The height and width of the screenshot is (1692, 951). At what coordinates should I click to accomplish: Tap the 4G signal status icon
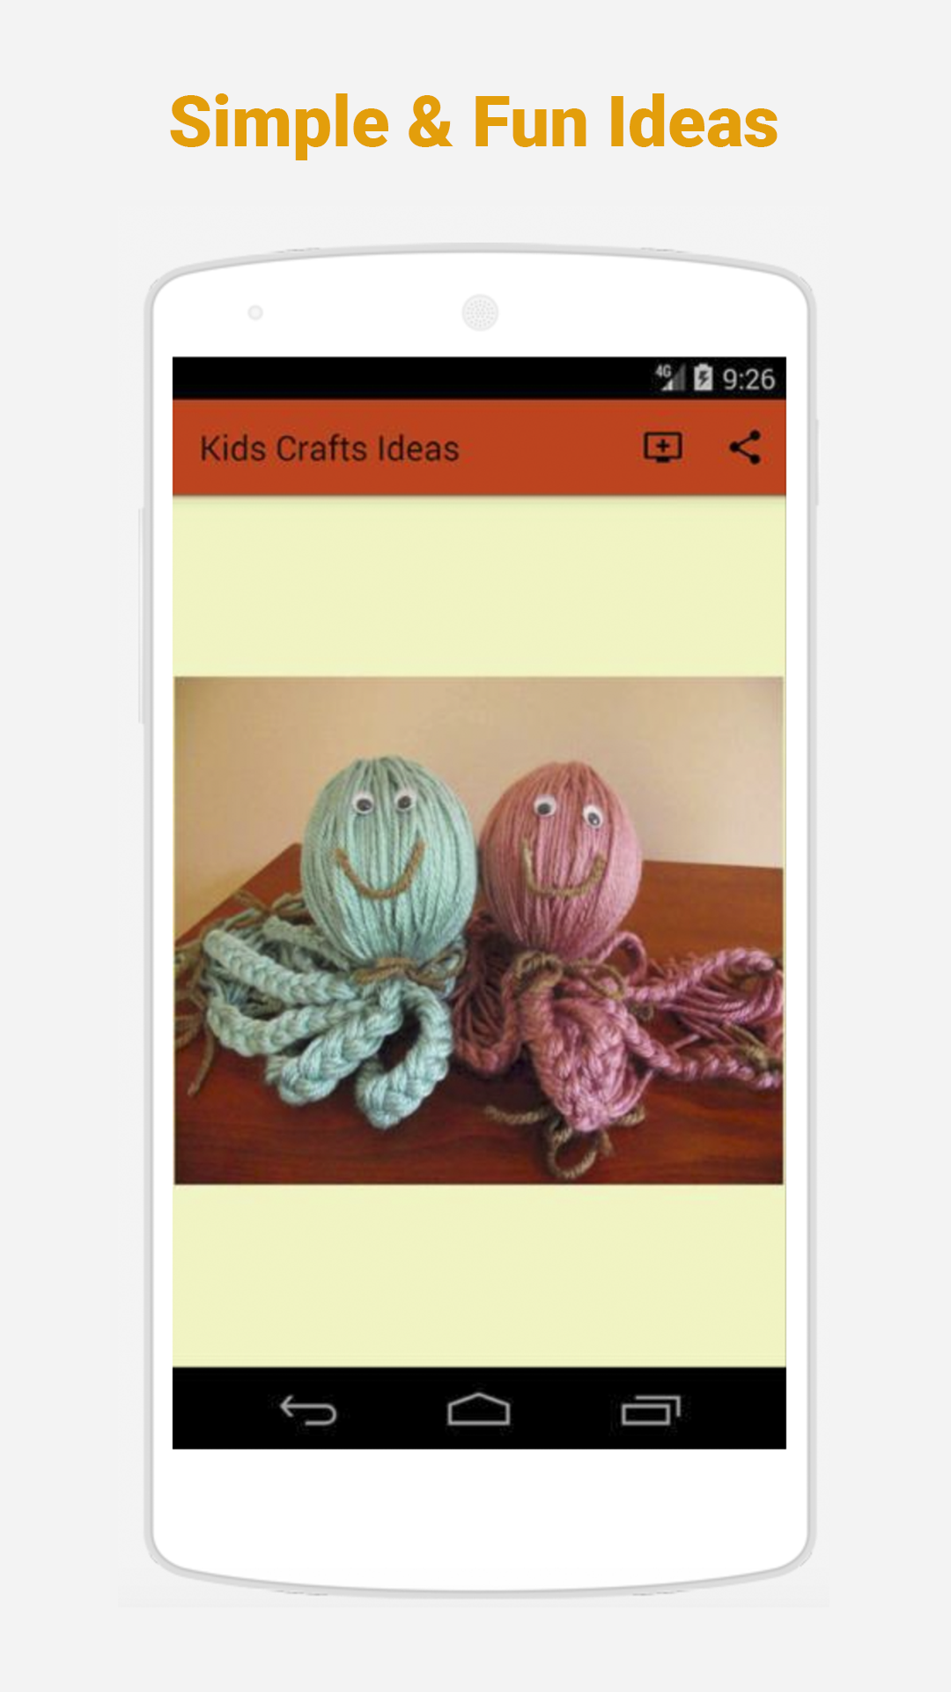point(669,377)
